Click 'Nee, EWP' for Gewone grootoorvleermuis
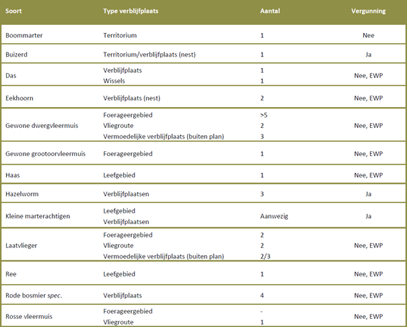The height and width of the screenshot is (327, 407). [369, 153]
